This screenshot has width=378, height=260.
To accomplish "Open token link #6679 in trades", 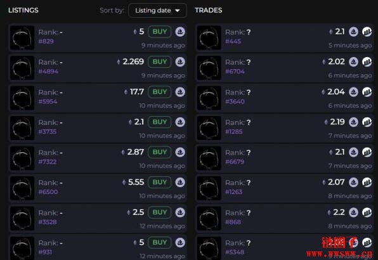I will 235,162.
